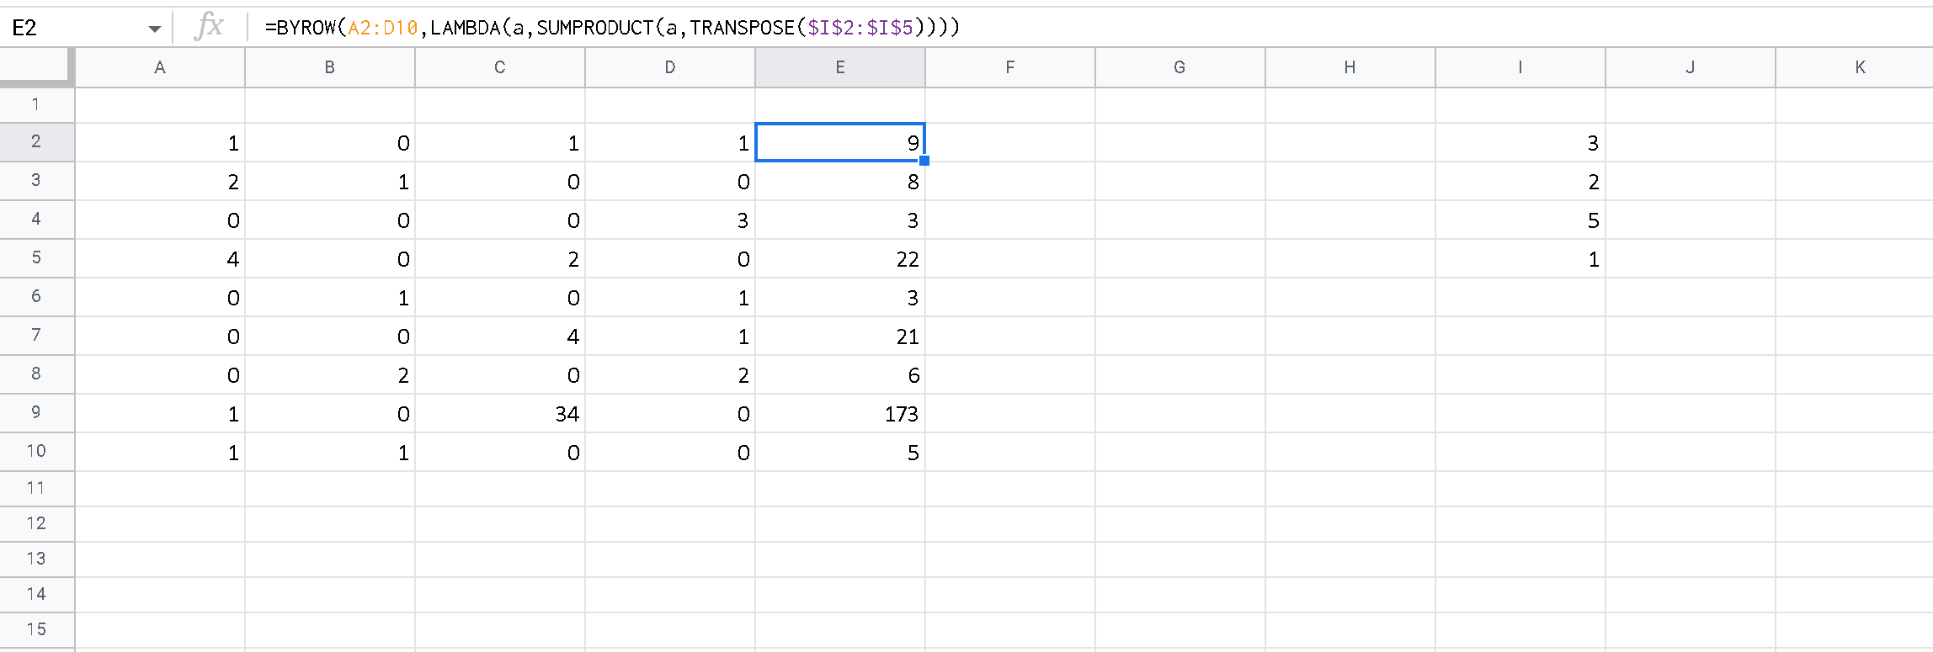Click cell E3 containing 8

click(x=840, y=181)
